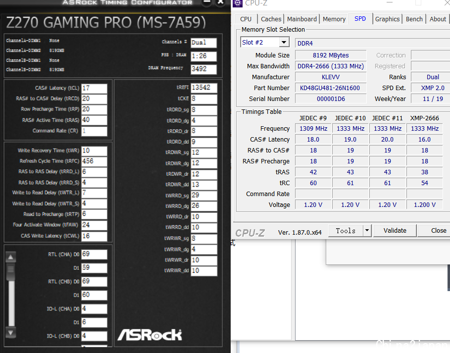450x353 pixels.
Task: Open the Memory tab
Action: pyautogui.click(x=334, y=19)
